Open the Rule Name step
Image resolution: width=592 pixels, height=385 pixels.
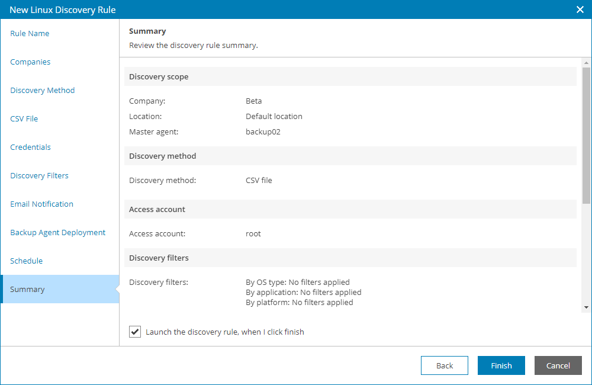pos(30,34)
